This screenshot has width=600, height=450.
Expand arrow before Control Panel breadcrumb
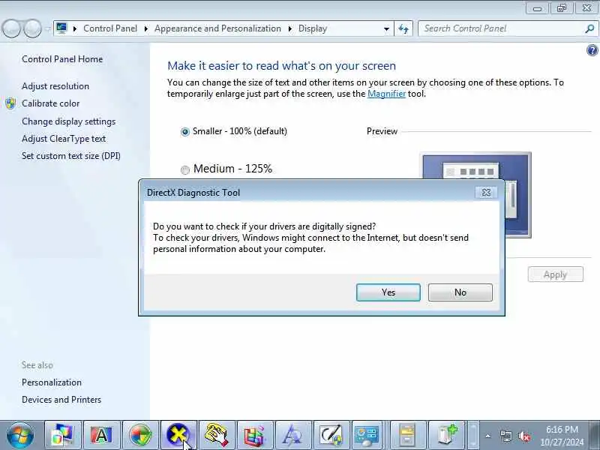[x=75, y=28]
